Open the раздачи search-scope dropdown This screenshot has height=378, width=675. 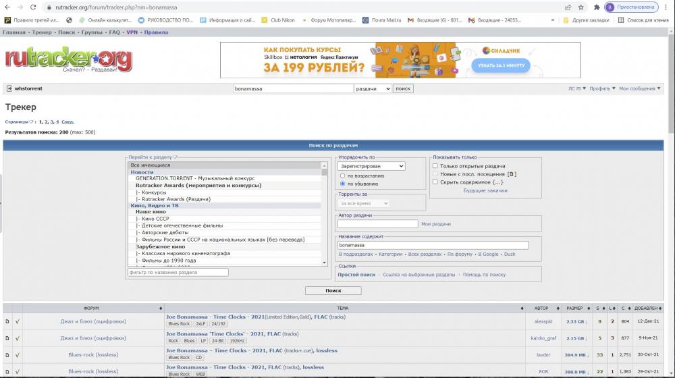[373, 88]
